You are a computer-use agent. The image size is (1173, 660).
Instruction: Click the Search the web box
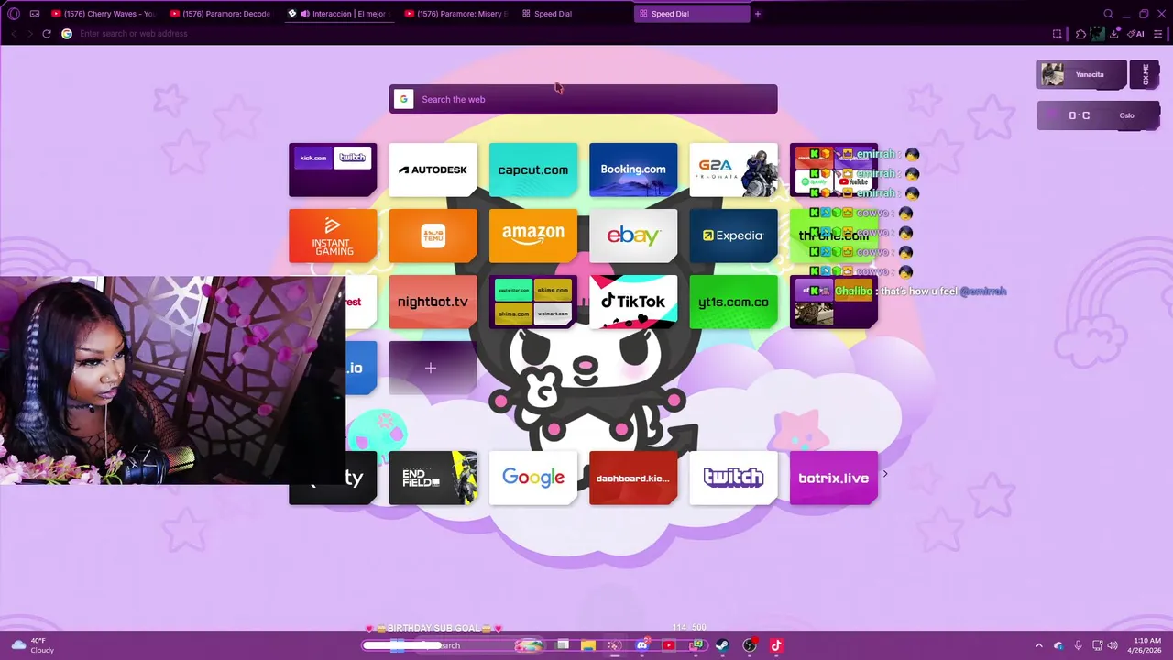tap(583, 99)
